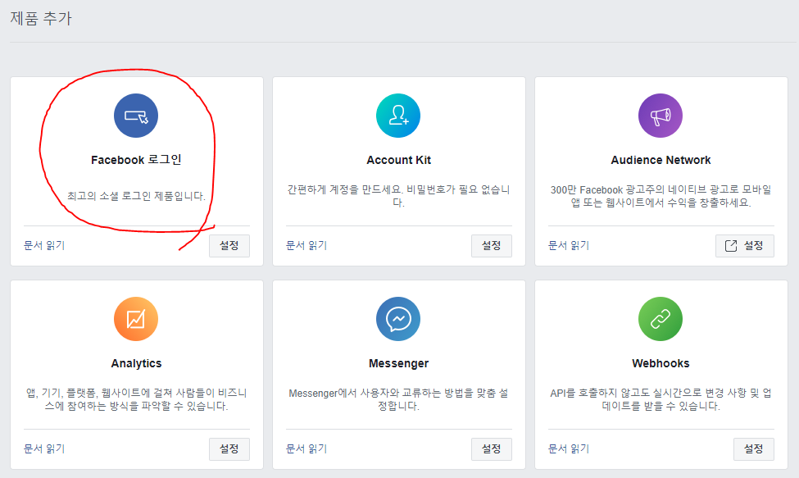Screen dimensions: 799x478
Task: Click 설정 on the Webhooks card
Action: 754,449
